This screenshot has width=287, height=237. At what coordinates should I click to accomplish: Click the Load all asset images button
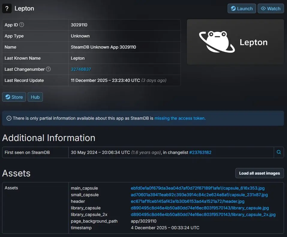pos(259,173)
